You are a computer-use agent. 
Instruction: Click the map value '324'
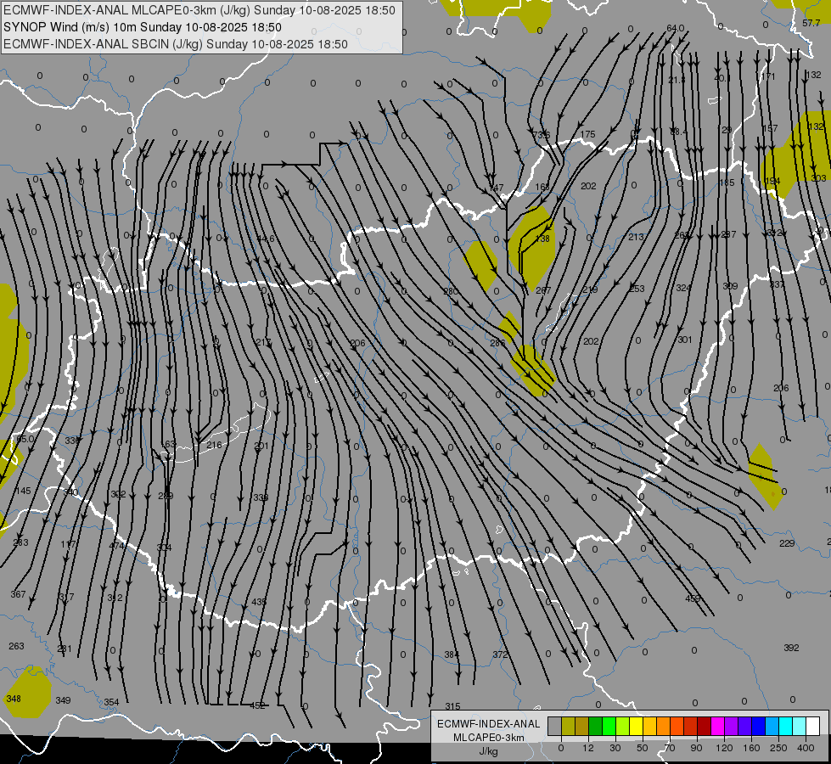(x=683, y=288)
